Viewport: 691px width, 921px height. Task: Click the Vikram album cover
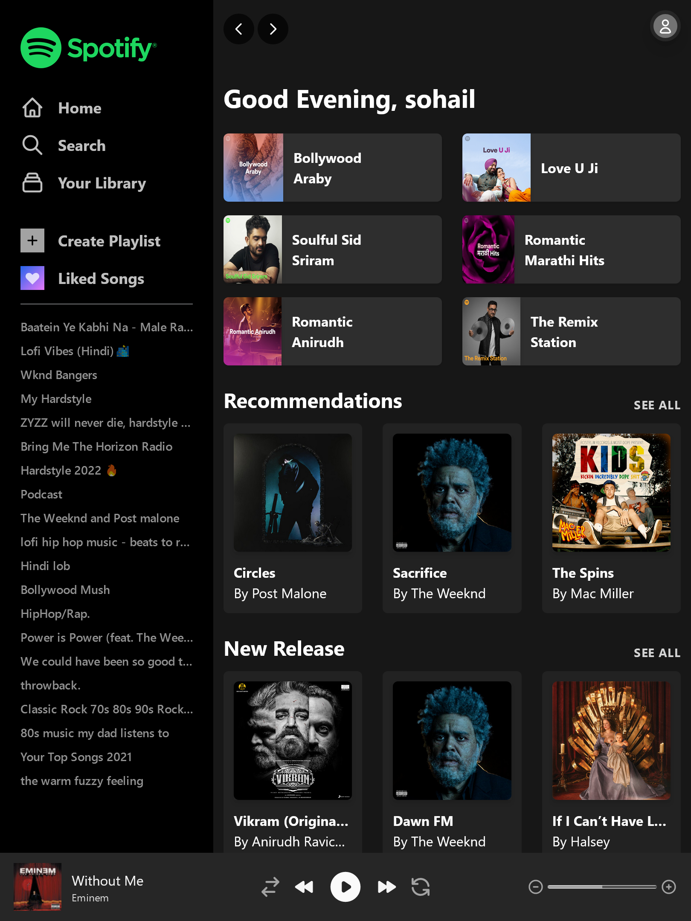[x=293, y=741]
